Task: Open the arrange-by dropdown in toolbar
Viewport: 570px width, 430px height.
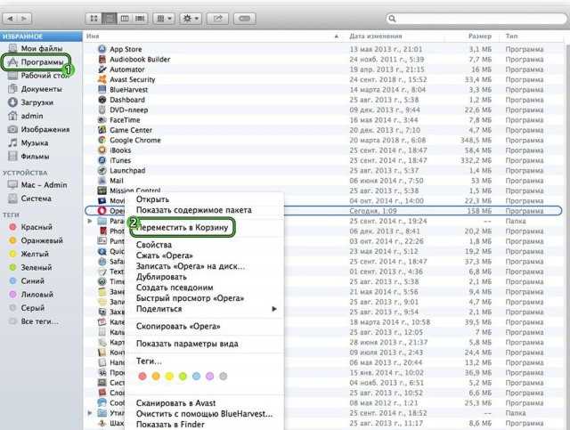Action: (x=163, y=18)
